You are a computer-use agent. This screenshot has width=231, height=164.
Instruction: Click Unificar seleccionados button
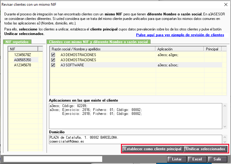pyautogui.click(x=206, y=149)
